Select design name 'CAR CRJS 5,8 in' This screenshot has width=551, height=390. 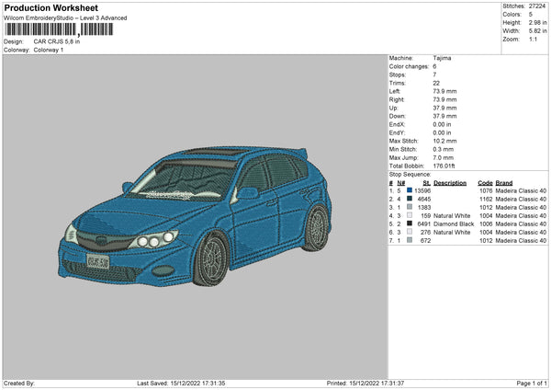coord(57,41)
